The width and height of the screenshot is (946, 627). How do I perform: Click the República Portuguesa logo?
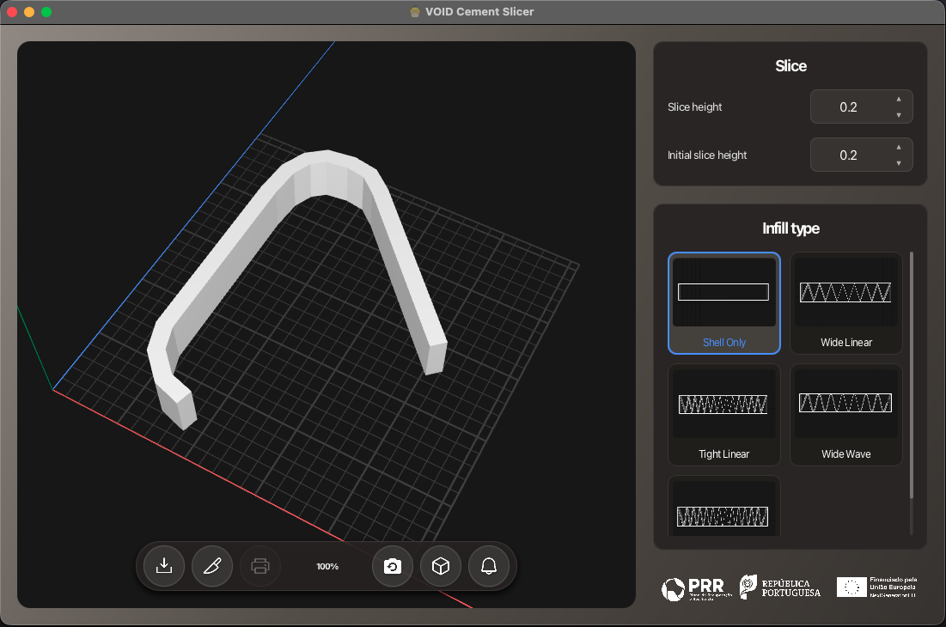pos(780,587)
